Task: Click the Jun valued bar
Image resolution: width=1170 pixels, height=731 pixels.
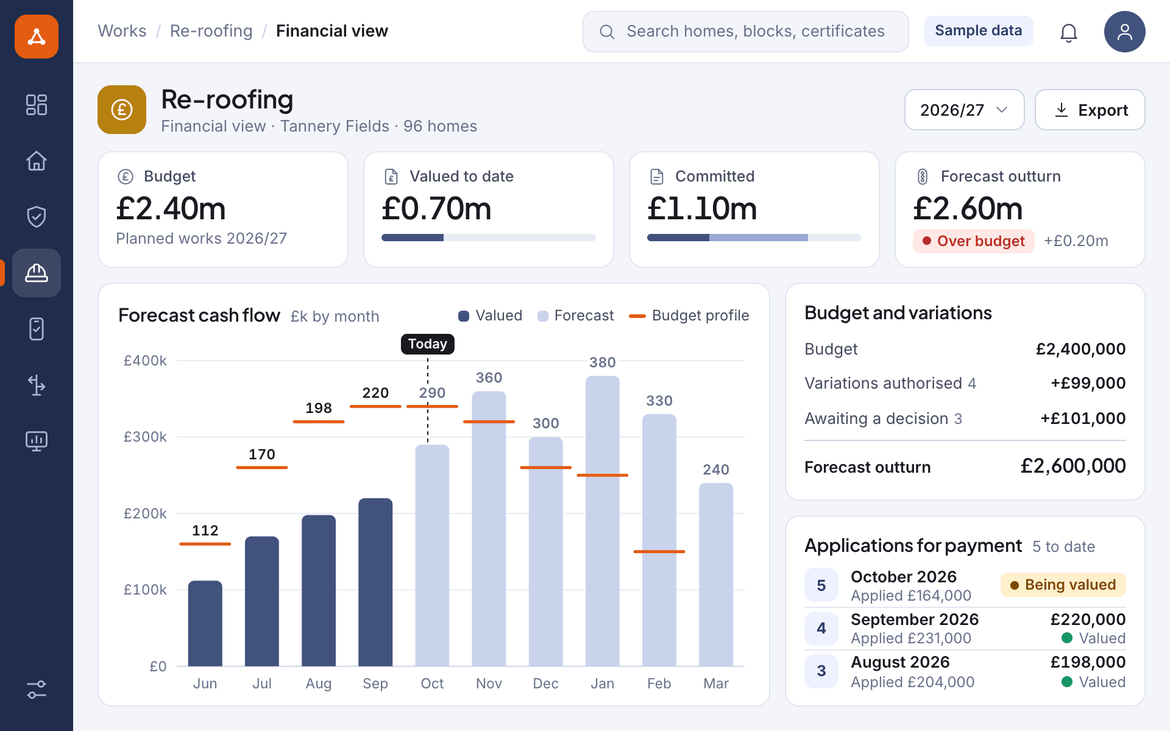Action: click(x=205, y=623)
